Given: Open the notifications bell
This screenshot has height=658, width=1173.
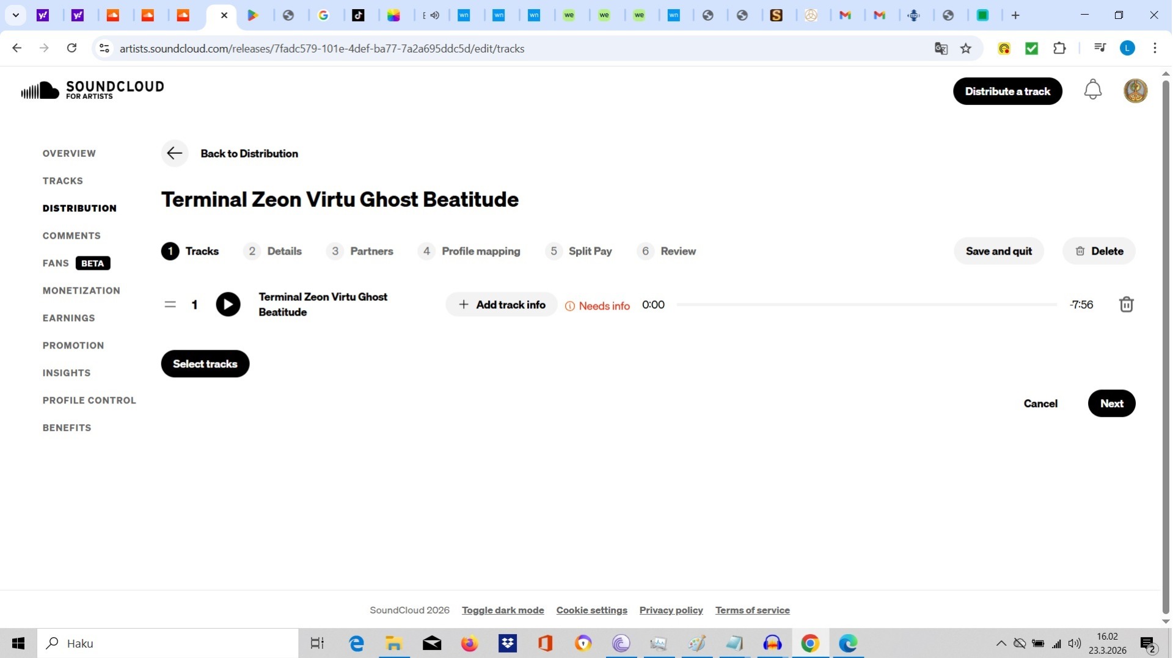Looking at the screenshot, I should point(1092,90).
